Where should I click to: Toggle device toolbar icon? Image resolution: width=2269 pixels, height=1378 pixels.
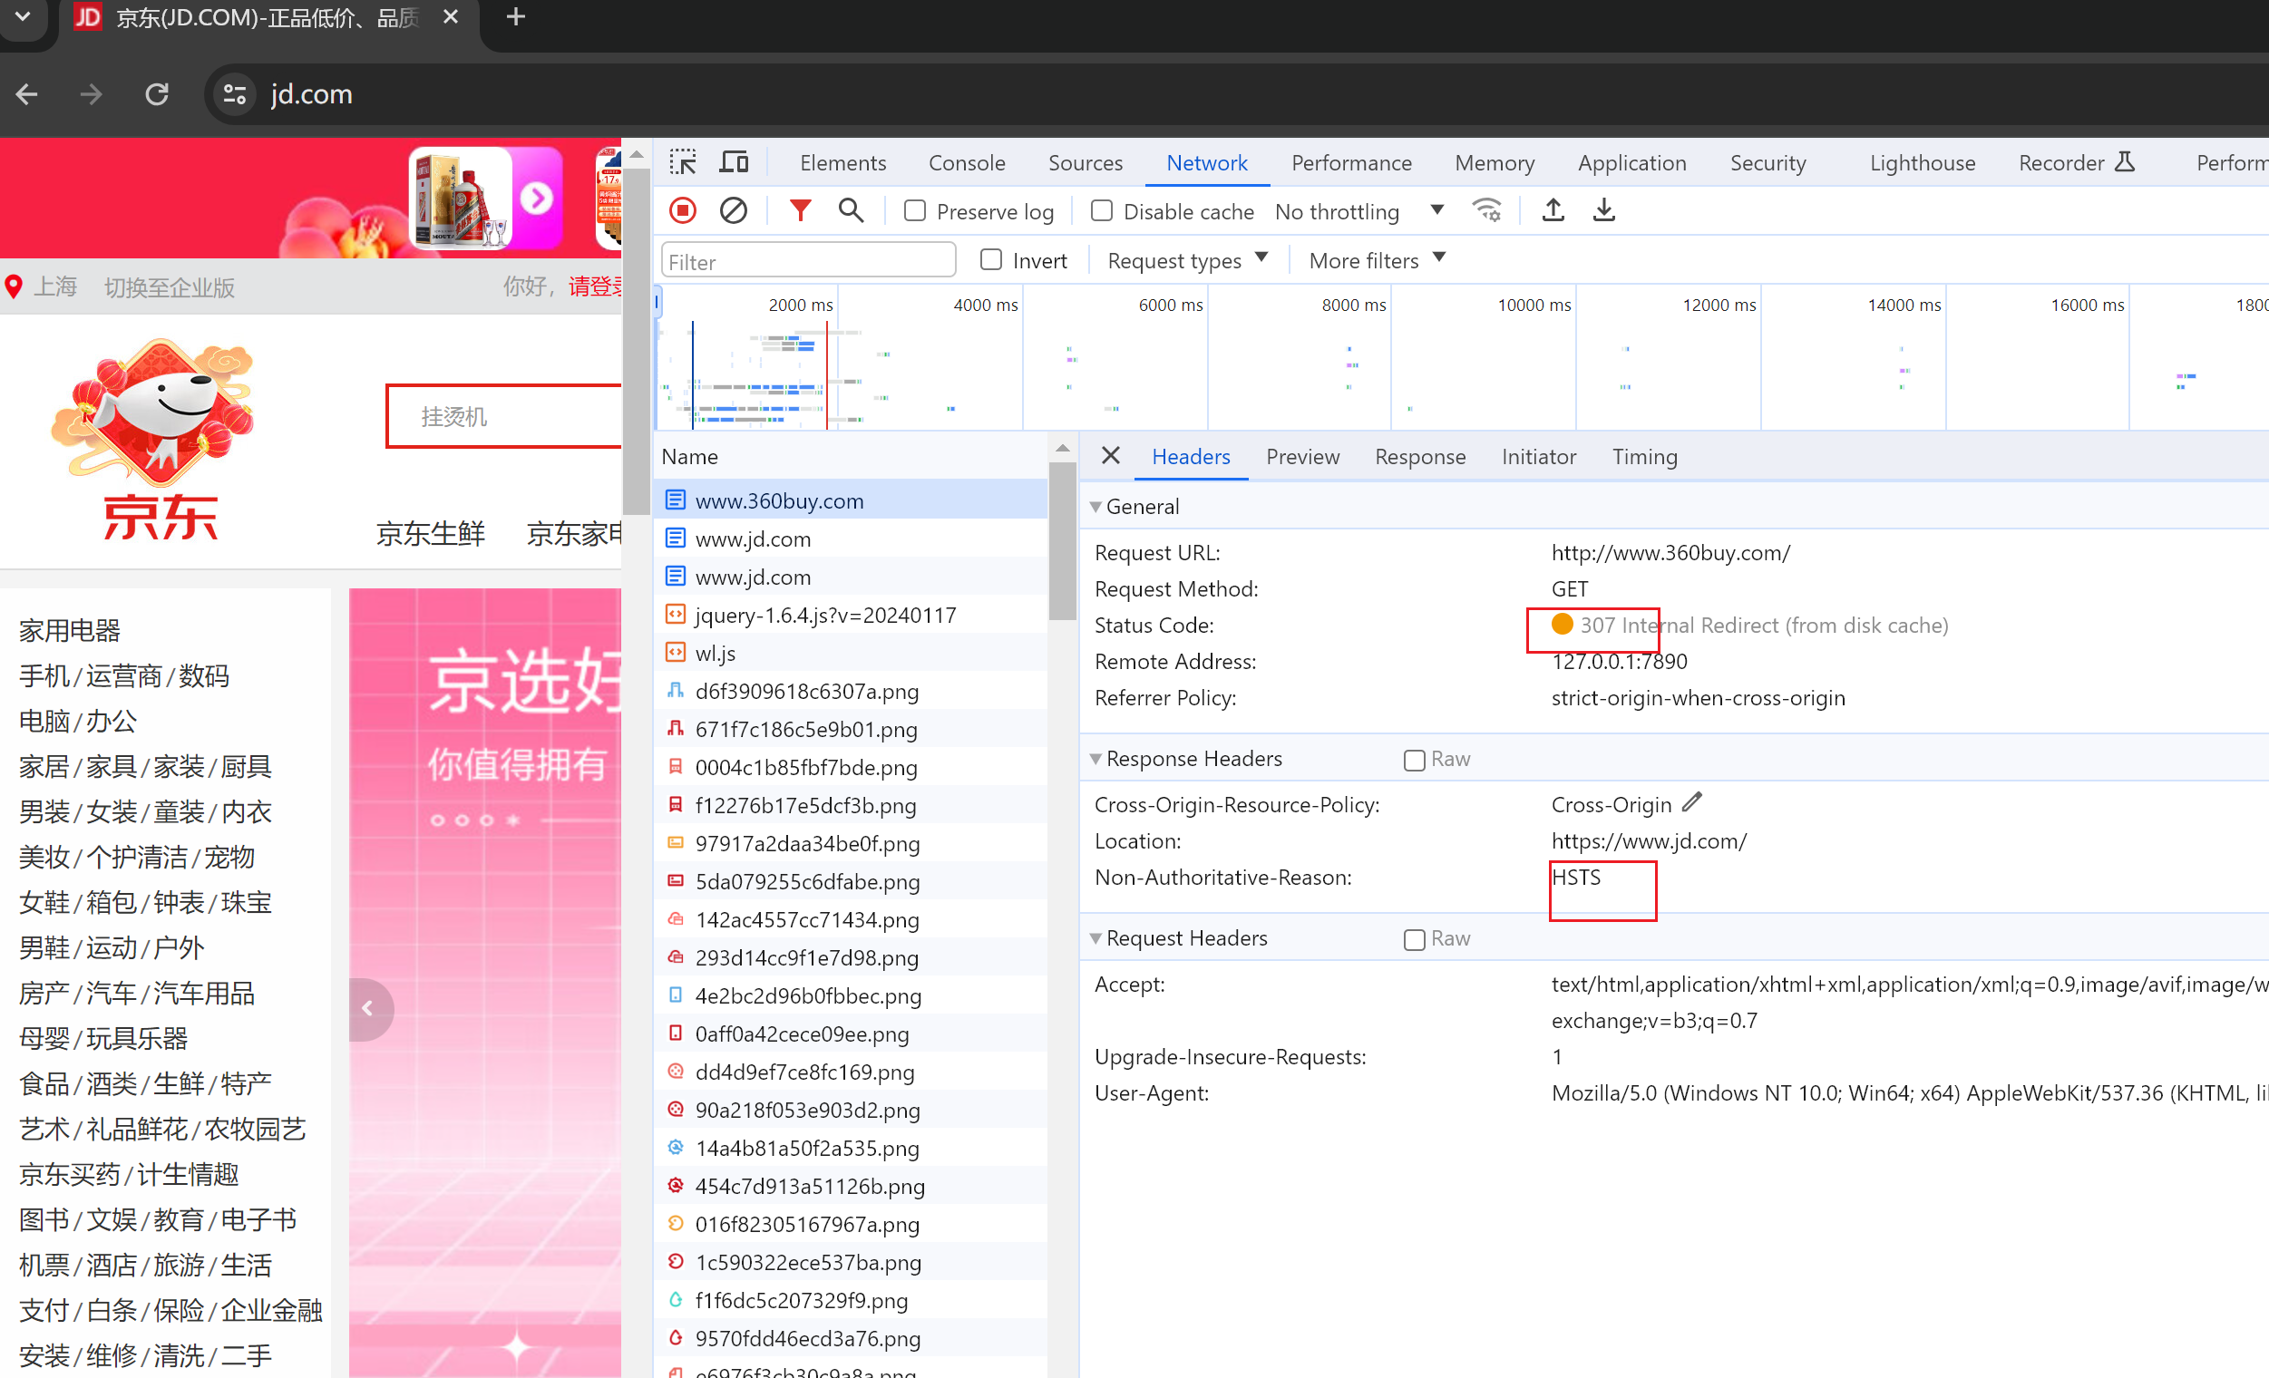click(x=733, y=163)
